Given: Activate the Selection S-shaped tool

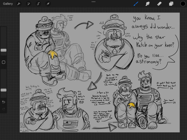Looking at the screenshot, I should pos(38,4).
